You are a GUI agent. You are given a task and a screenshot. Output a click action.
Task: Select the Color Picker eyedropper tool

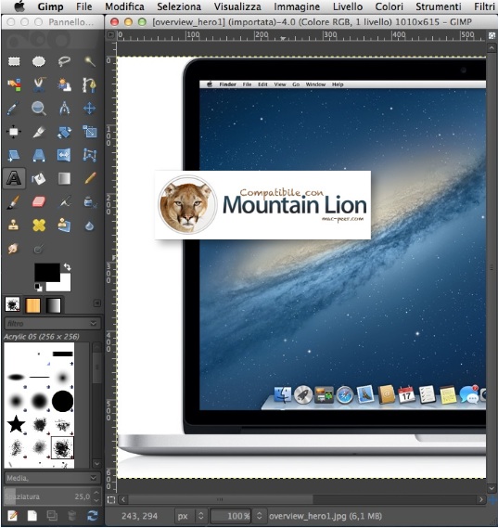coord(14,109)
